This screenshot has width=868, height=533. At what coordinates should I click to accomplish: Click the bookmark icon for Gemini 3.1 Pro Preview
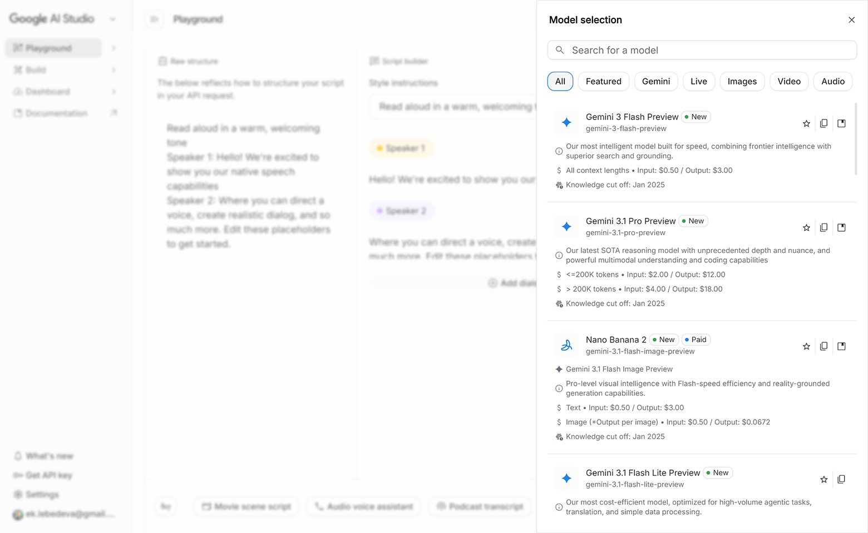click(x=841, y=227)
